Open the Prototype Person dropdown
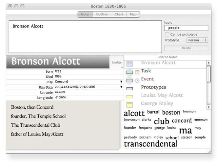Viewport: 217px width, 162px height. [197, 40]
